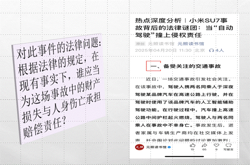Click the section heading 备受关注的交通事故

pyautogui.click(x=192, y=66)
